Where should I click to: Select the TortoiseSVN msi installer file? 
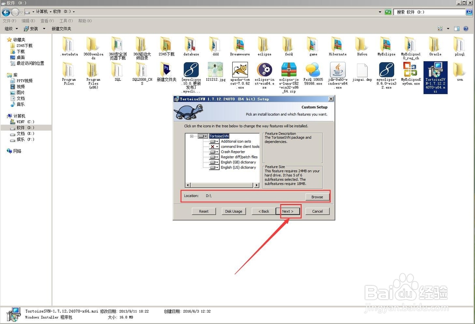click(435, 77)
